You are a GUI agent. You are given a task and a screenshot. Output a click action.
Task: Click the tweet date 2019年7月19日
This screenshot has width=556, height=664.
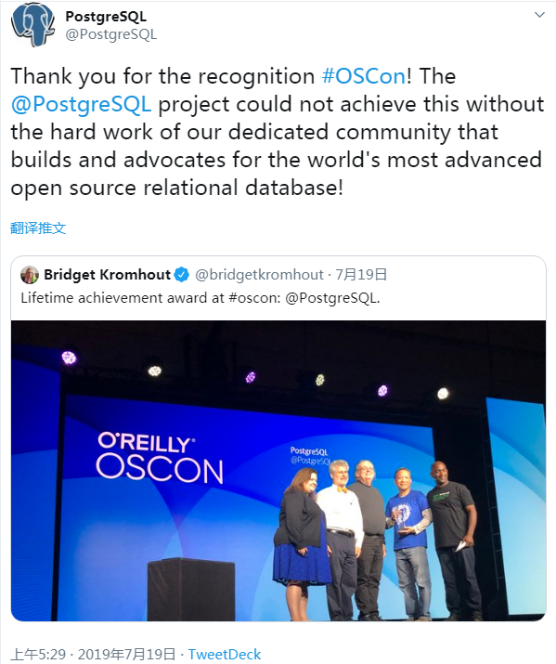click(126, 655)
